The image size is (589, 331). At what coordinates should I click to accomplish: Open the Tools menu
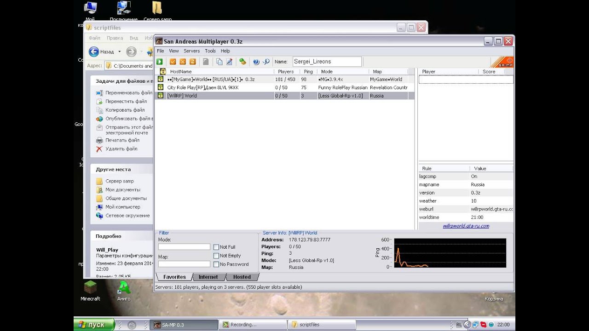tap(210, 51)
